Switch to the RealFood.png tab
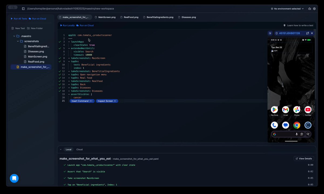The height and width of the screenshot is (194, 324). click(x=129, y=17)
